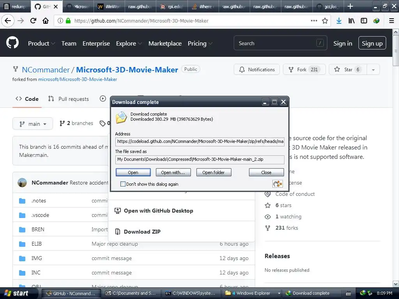
Task: Click the drag-and-drop hand icon in the dialog
Action: pos(277,184)
